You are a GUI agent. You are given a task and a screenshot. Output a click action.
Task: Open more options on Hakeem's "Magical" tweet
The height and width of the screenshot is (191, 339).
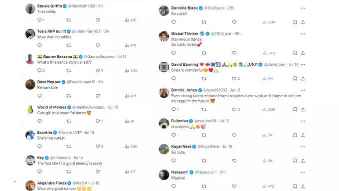pyautogui.click(x=303, y=173)
